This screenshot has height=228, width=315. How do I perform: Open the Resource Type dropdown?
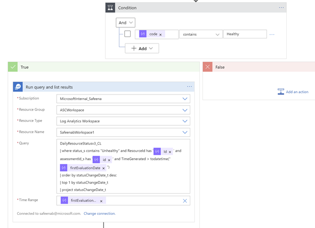(185, 121)
